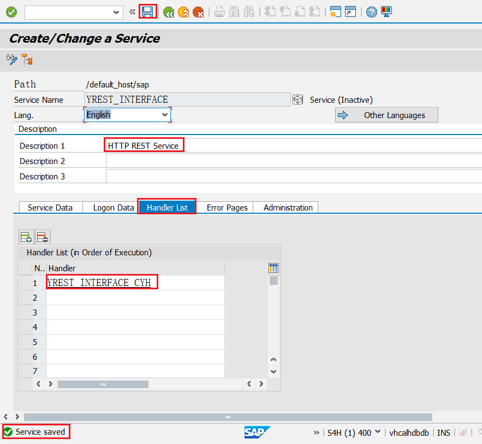The width and height of the screenshot is (482, 444).
Task: Open Help via the question mark icon
Action: pos(372,12)
